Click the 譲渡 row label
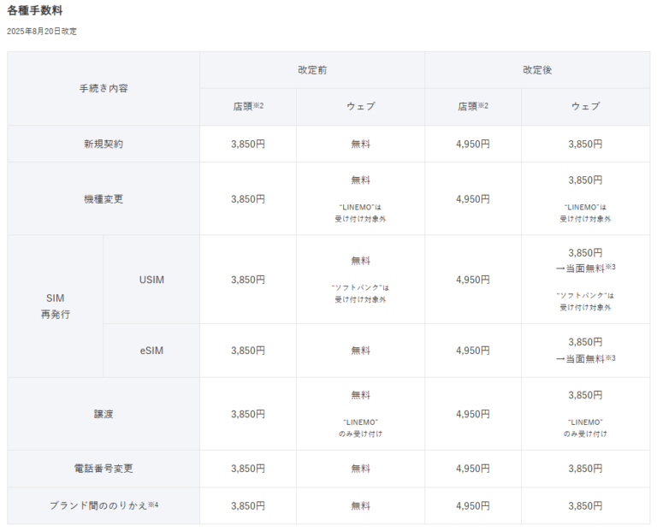This screenshot has height=531, width=657. 104,414
